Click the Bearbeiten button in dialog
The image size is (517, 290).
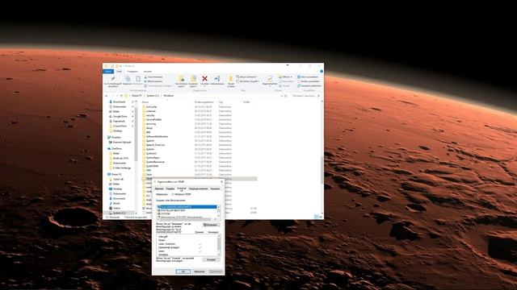coord(211,225)
